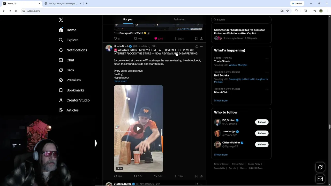Image resolution: width=331 pixels, height=186 pixels.
Task: Open more options for Miami Ohio trend
Action: (267, 89)
